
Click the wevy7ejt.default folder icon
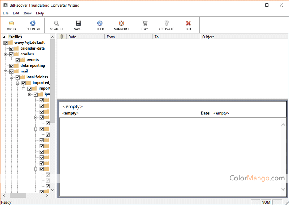(x=10, y=43)
